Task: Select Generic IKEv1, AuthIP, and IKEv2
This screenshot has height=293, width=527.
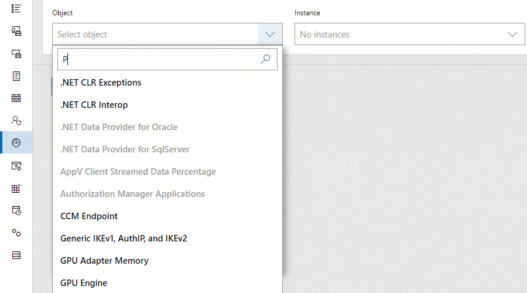Action: [x=124, y=239]
